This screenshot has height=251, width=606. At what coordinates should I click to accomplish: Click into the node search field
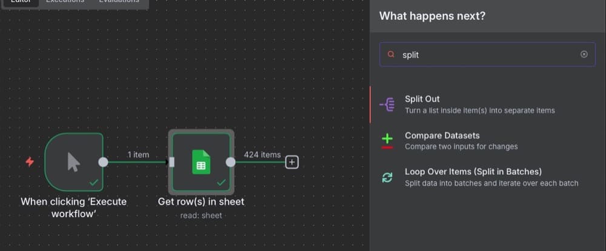point(485,54)
